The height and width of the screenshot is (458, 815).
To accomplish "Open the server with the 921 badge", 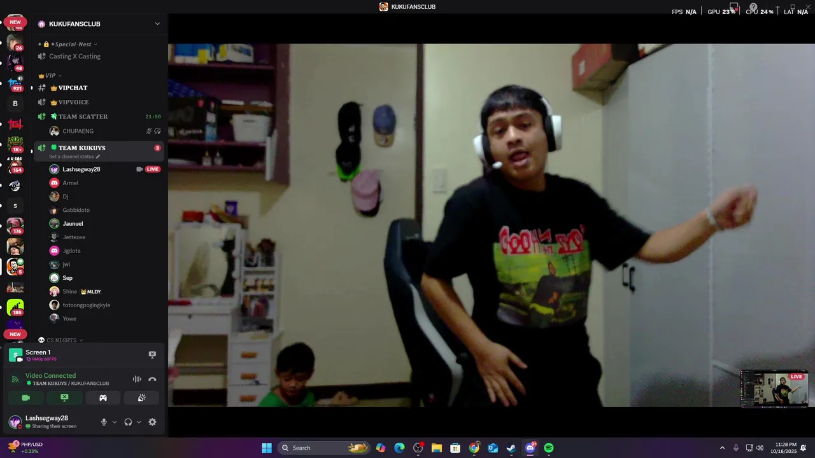I will click(x=15, y=83).
